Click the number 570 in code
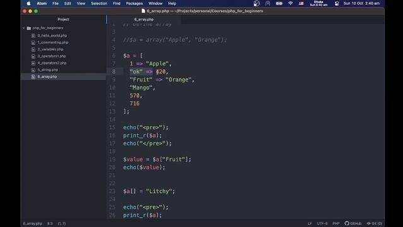403x227 pixels. point(135,95)
